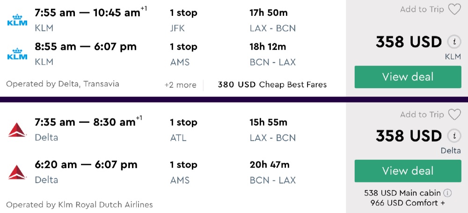Click Add to Trip on the KLM result
The image size is (468, 213).
pyautogui.click(x=422, y=9)
